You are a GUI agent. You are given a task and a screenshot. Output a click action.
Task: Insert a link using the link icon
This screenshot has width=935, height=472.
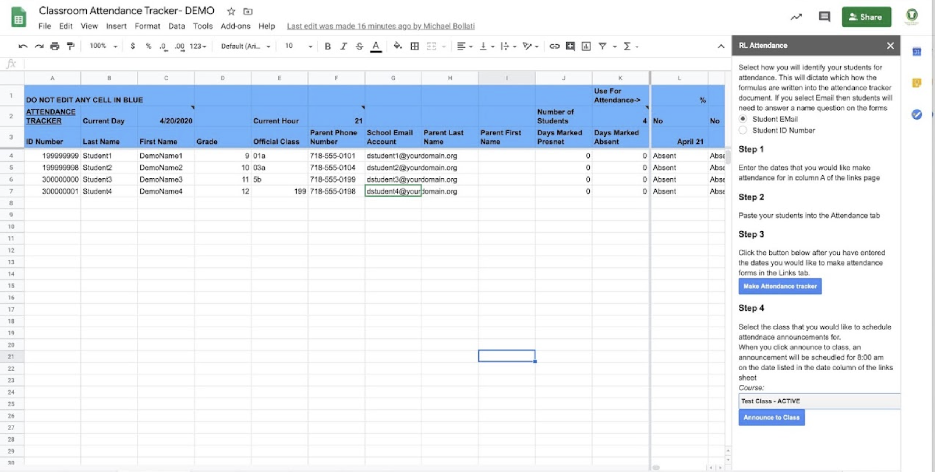(x=554, y=46)
